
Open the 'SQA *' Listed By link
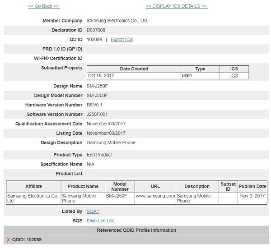click(x=93, y=211)
